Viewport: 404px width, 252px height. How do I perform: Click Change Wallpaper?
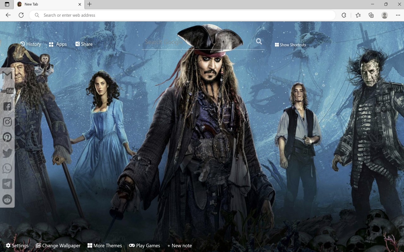coord(58,245)
